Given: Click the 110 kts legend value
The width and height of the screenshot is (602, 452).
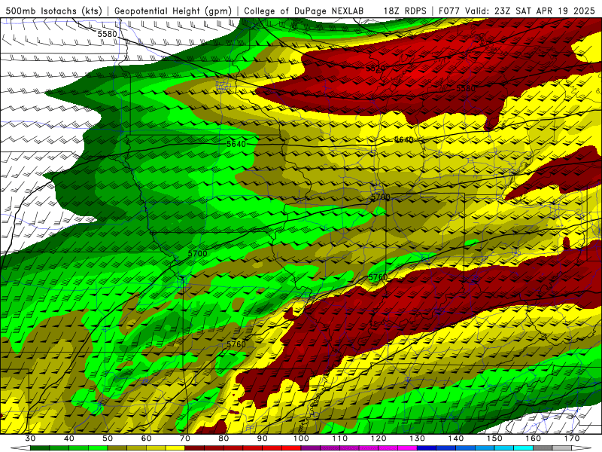Looking at the screenshot, I should (340, 438).
